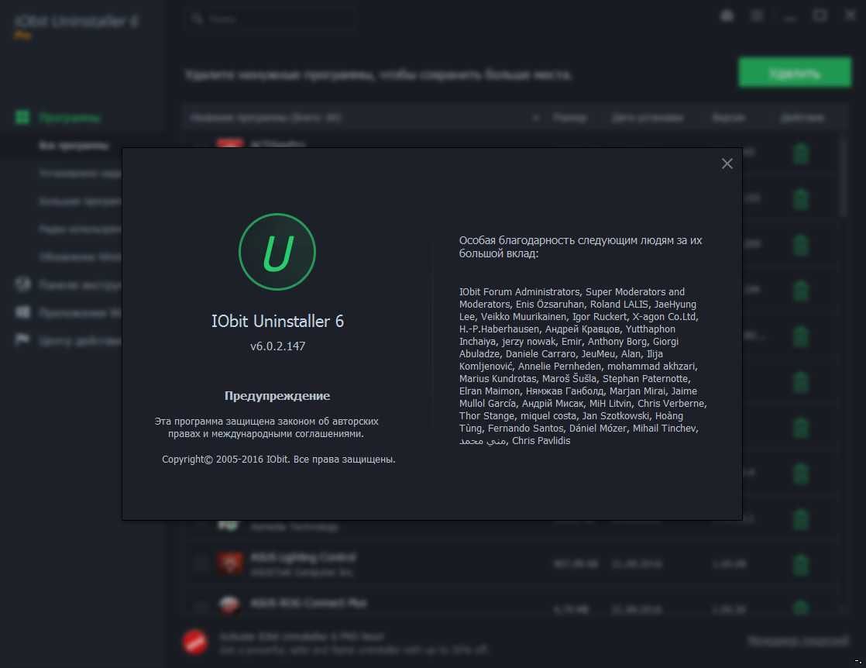Select the Программы section in sidebar
This screenshot has height=668, width=866.
coord(70,118)
